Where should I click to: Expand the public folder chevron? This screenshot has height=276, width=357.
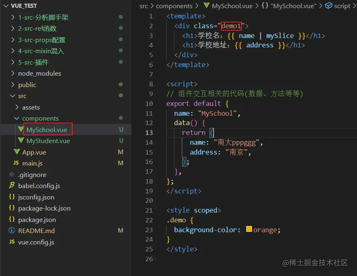coord(13,85)
